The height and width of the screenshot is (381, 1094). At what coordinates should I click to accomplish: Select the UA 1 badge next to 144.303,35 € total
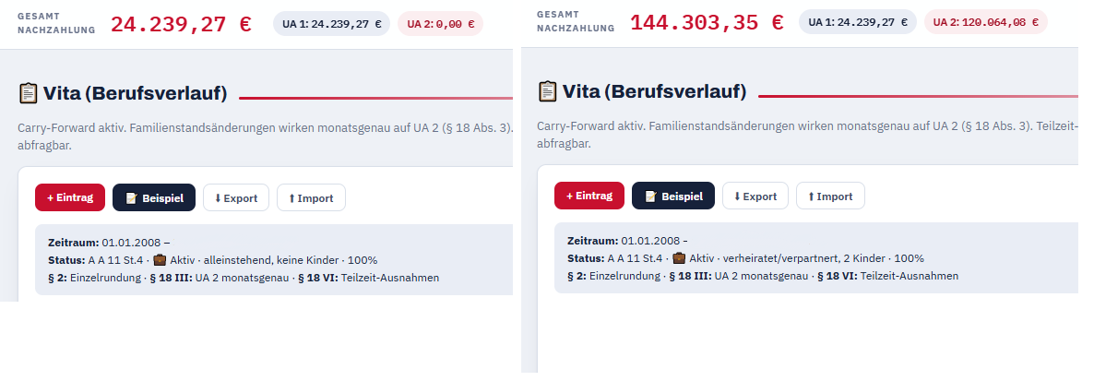(x=858, y=21)
